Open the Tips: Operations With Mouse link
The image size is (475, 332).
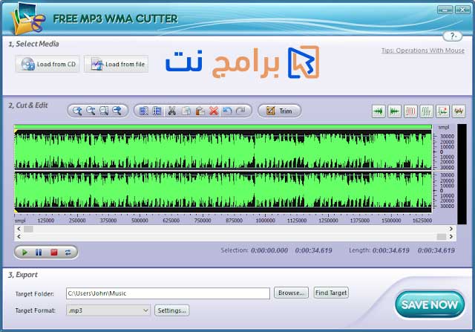pos(422,51)
